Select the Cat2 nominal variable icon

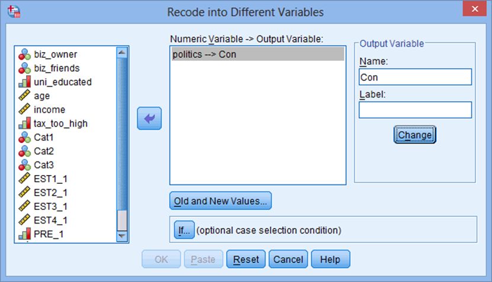(x=24, y=151)
